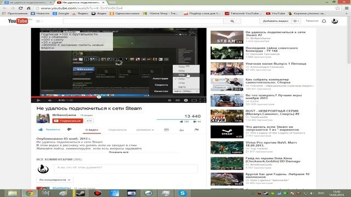This screenshot has height=197, width=351.
Task: Select the Auto quality option
Action: (186, 86)
